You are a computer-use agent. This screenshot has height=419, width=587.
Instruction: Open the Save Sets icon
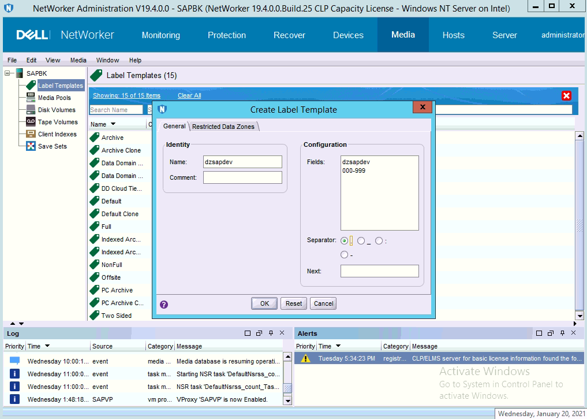point(31,146)
